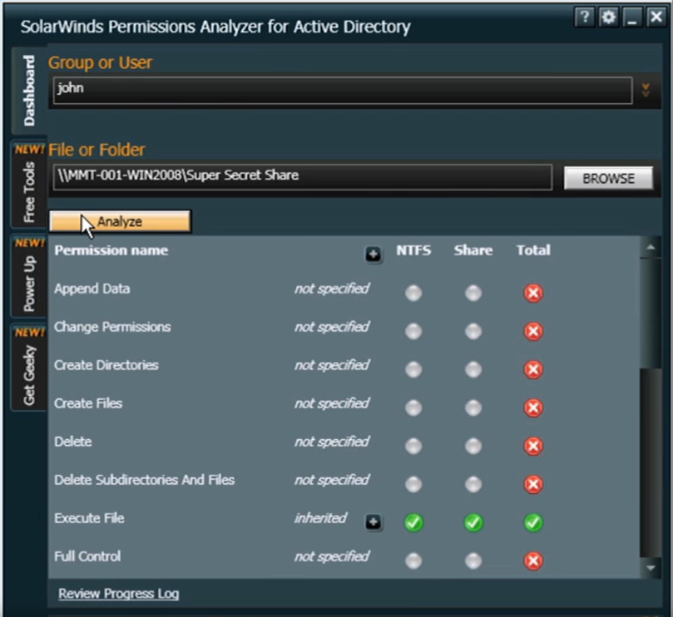This screenshot has height=617, width=673.
Task: Click Create Directories Total red X icon
Action: point(533,369)
